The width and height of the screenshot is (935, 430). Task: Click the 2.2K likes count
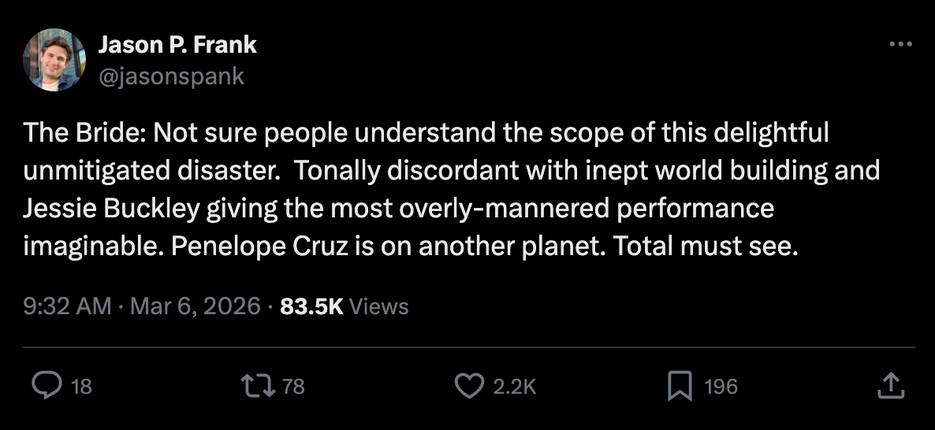514,386
